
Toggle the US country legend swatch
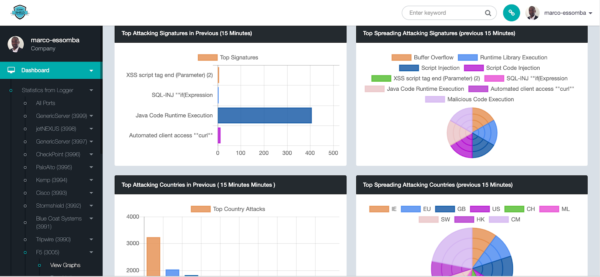click(x=480, y=209)
